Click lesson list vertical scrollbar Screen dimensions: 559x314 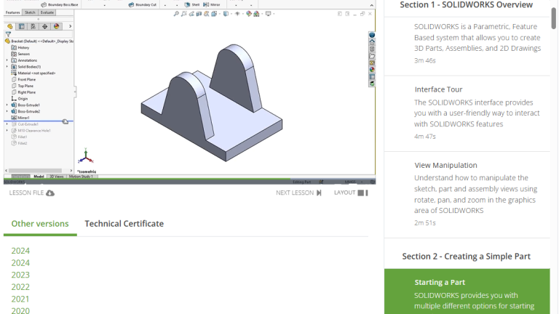(554, 18)
